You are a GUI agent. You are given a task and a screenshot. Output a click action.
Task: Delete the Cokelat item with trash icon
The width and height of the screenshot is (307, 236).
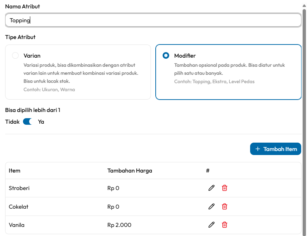pos(225,206)
